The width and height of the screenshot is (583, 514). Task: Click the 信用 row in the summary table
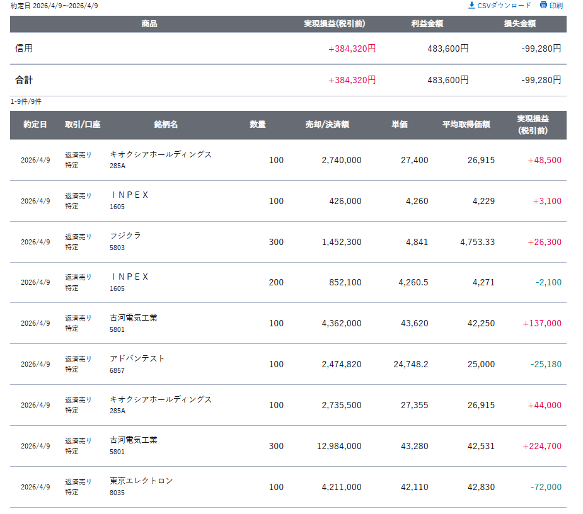(x=24, y=49)
